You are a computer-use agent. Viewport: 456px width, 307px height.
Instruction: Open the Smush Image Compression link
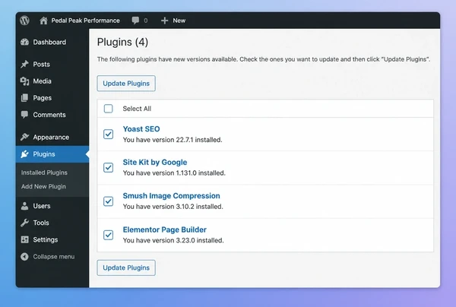171,195
